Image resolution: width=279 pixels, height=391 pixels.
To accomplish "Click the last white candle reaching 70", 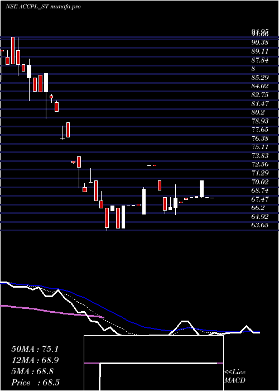I will 202,189.
